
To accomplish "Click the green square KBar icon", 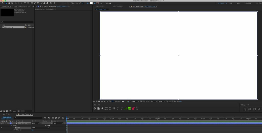I will (129, 108).
